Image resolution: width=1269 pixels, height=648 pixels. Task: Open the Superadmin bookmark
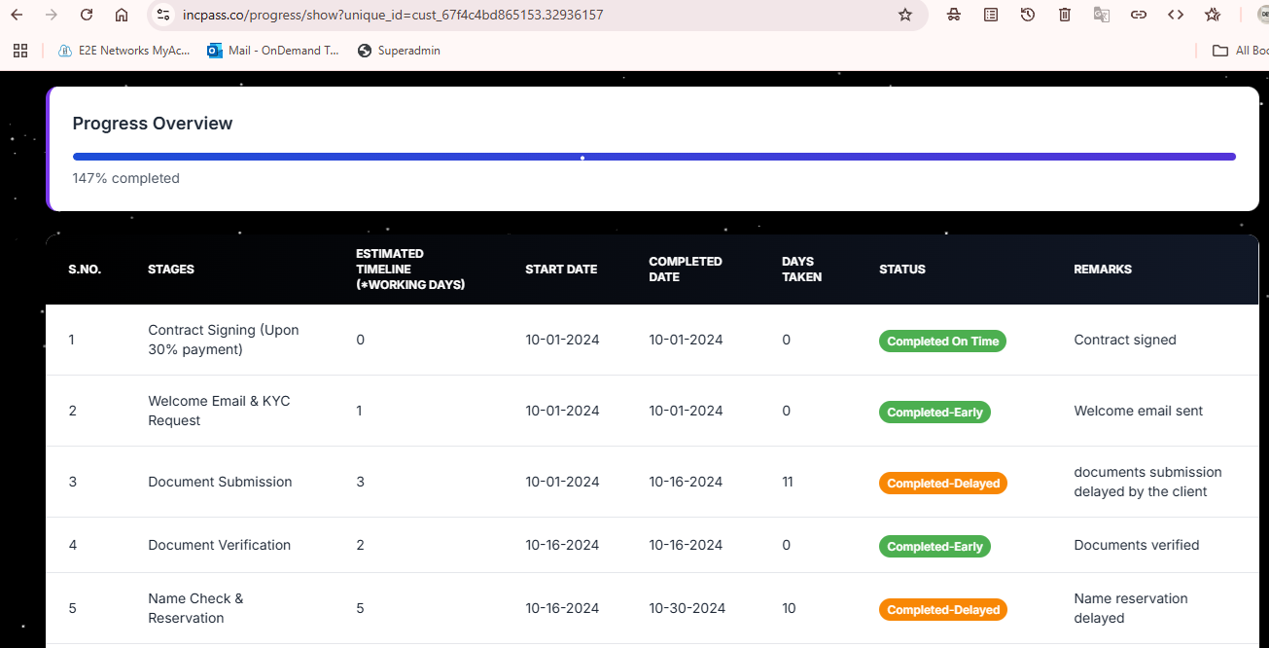coord(399,51)
